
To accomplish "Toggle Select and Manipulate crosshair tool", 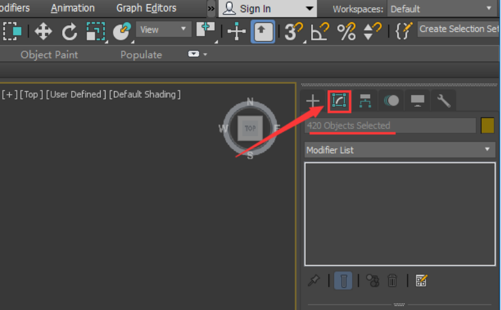I will coord(236,31).
